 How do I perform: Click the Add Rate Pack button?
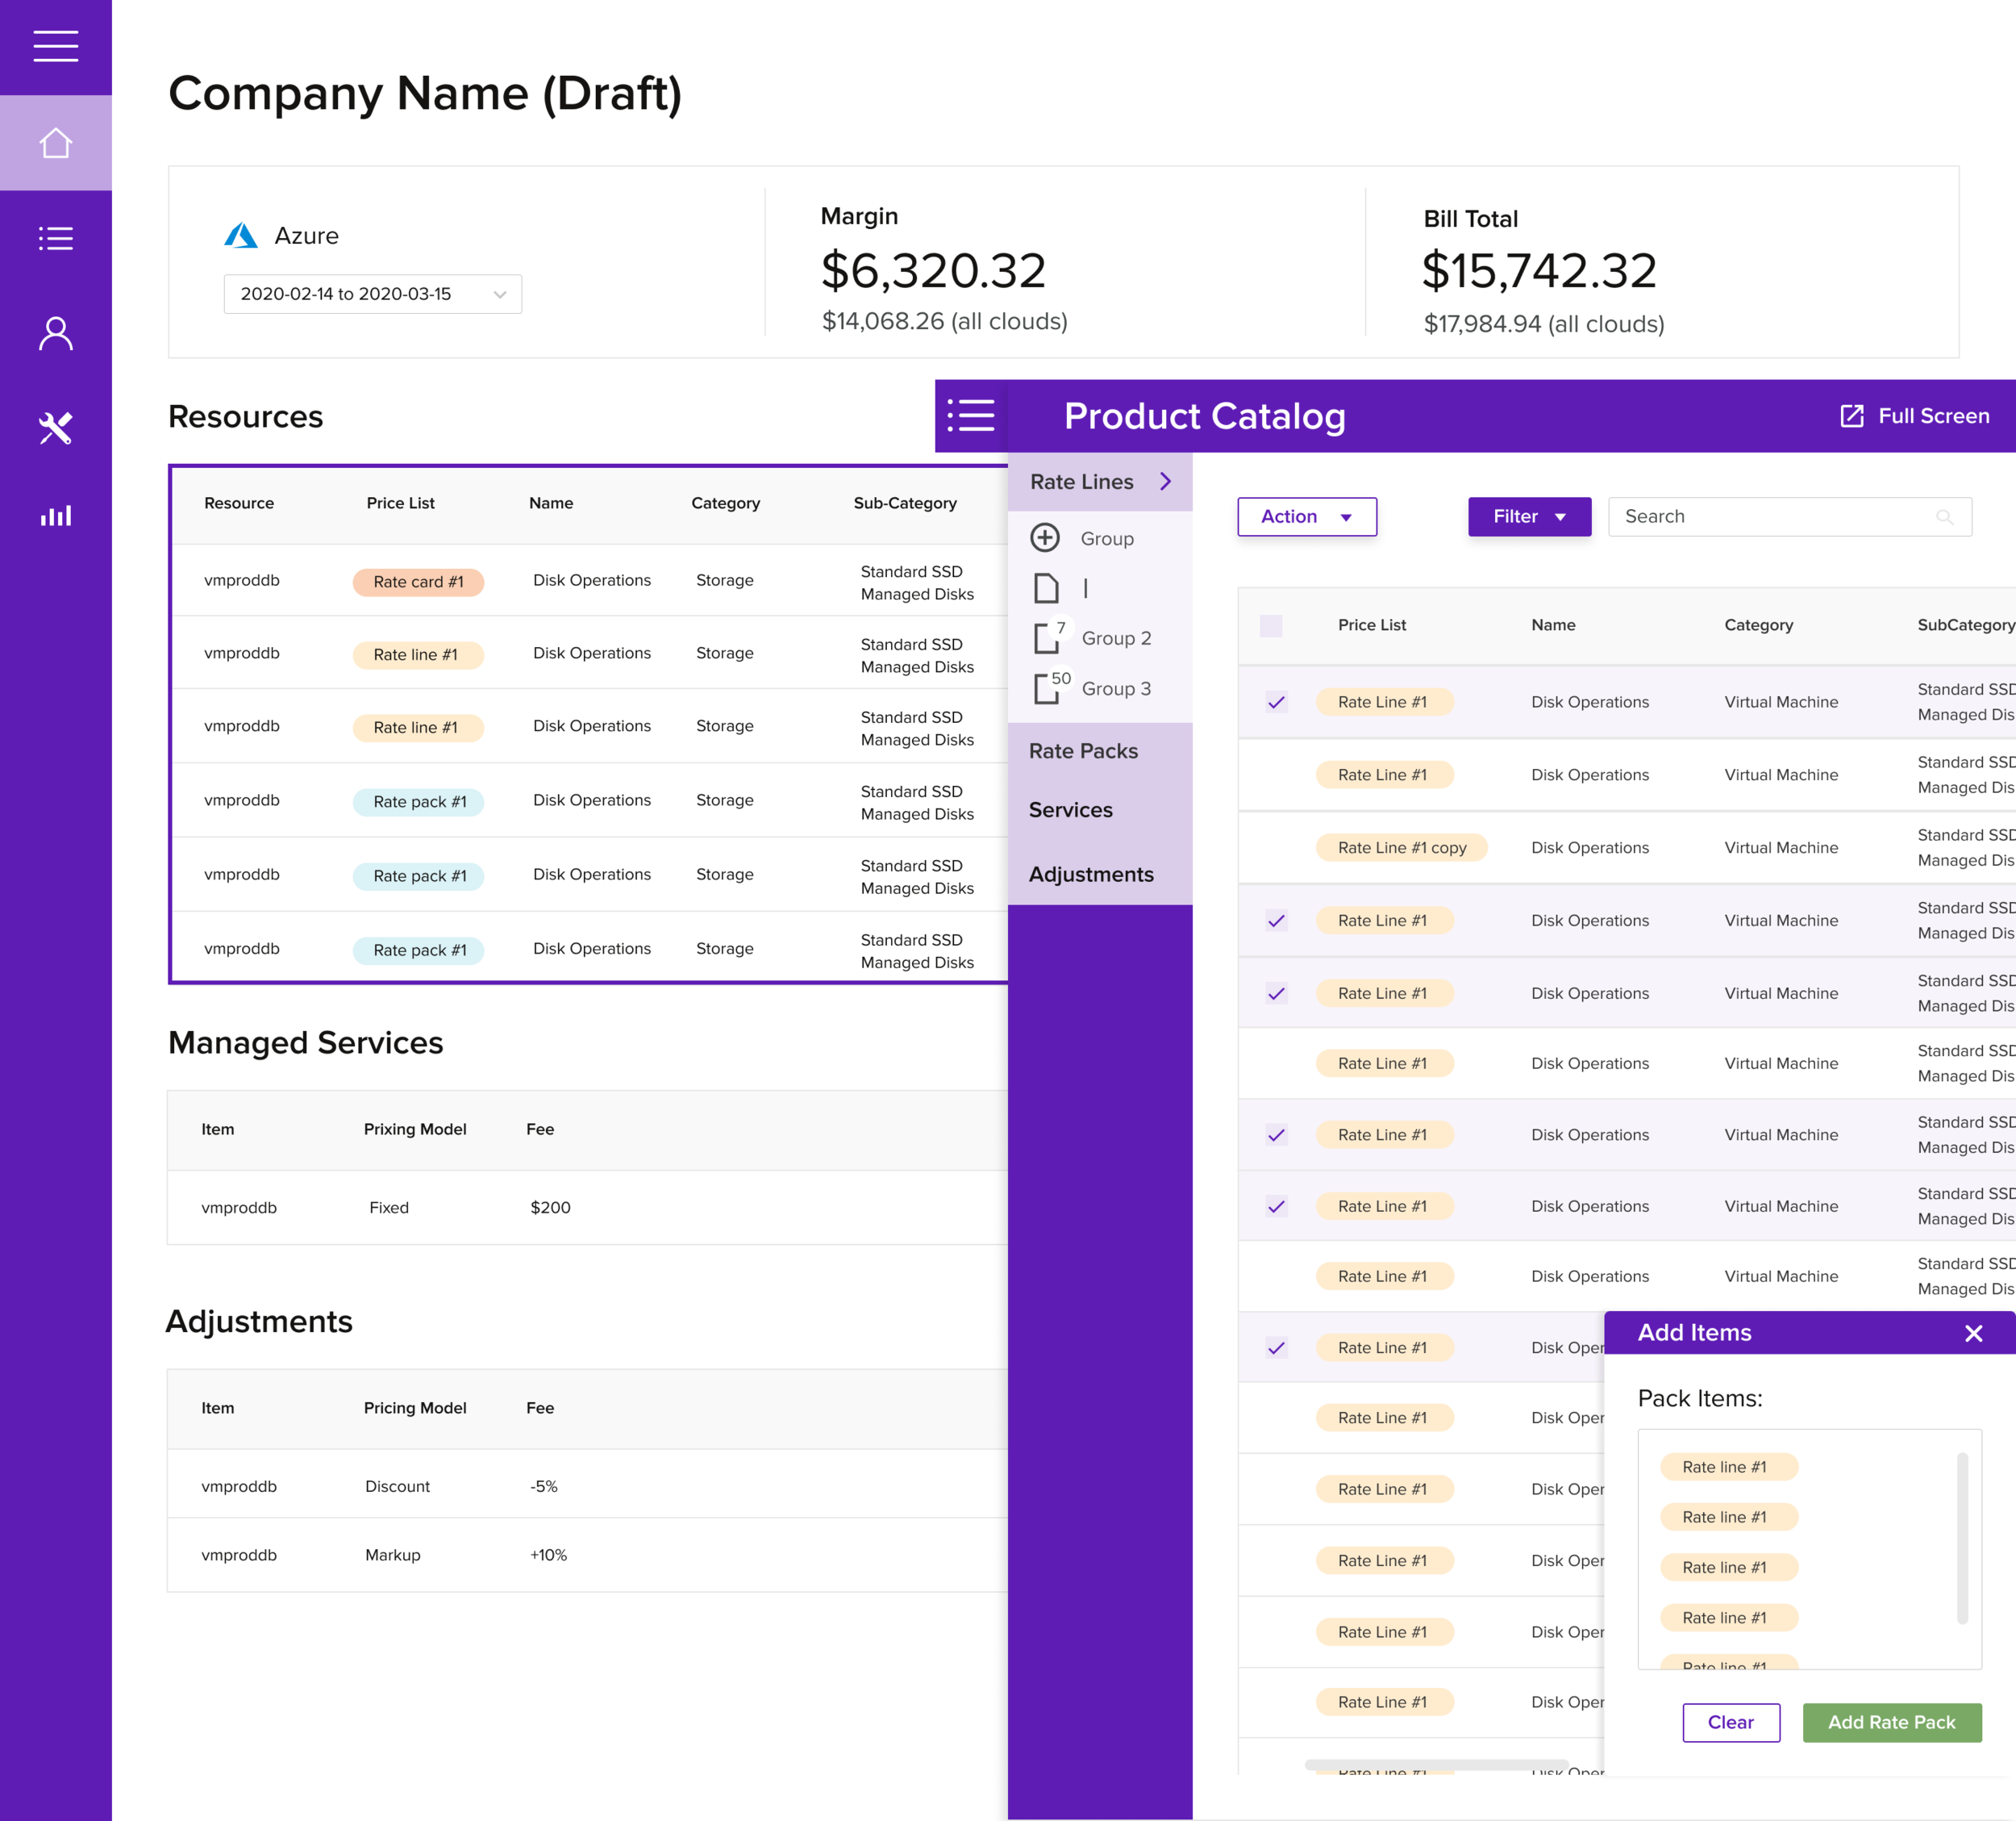click(x=1891, y=1722)
